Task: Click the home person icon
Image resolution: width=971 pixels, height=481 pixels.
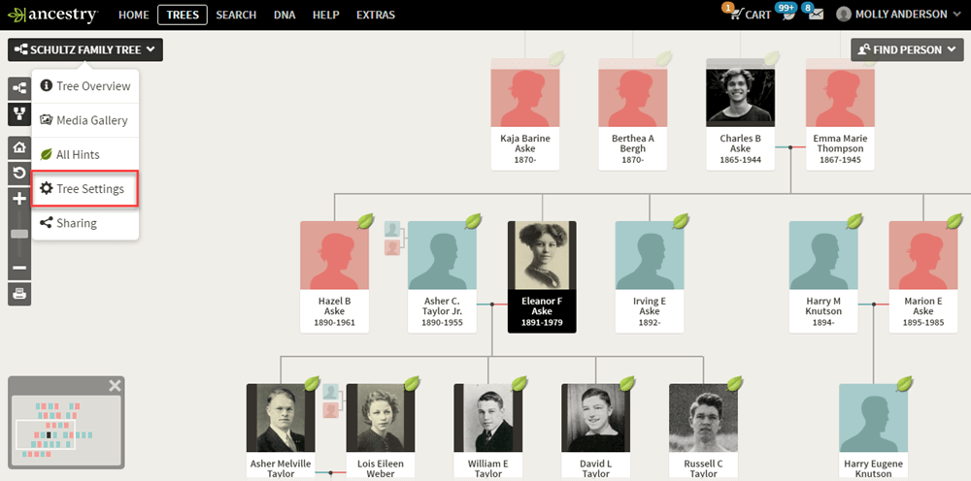Action: (x=19, y=147)
